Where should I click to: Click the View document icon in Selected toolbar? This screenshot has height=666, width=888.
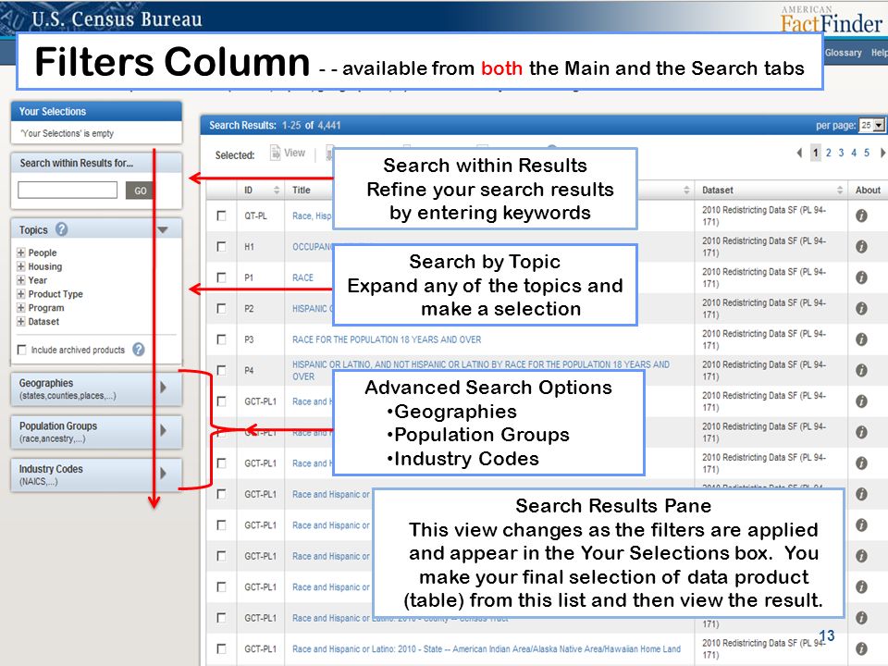tap(276, 153)
